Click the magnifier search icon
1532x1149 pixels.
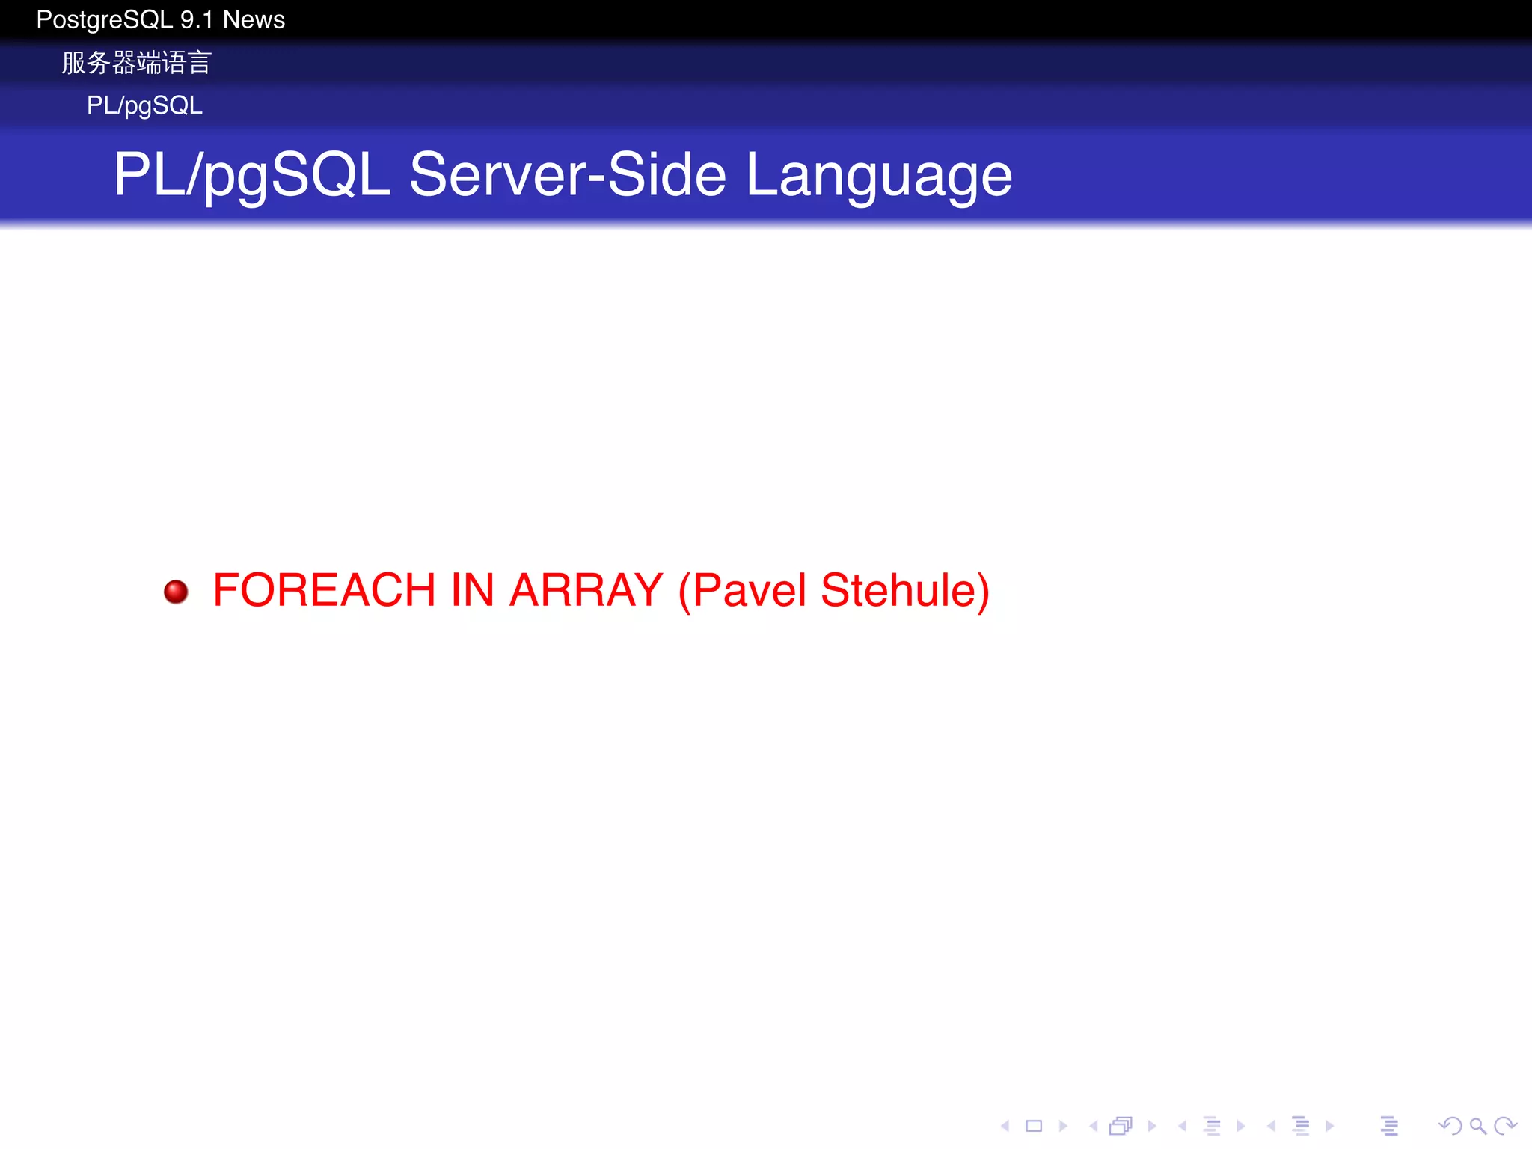click(1477, 1126)
